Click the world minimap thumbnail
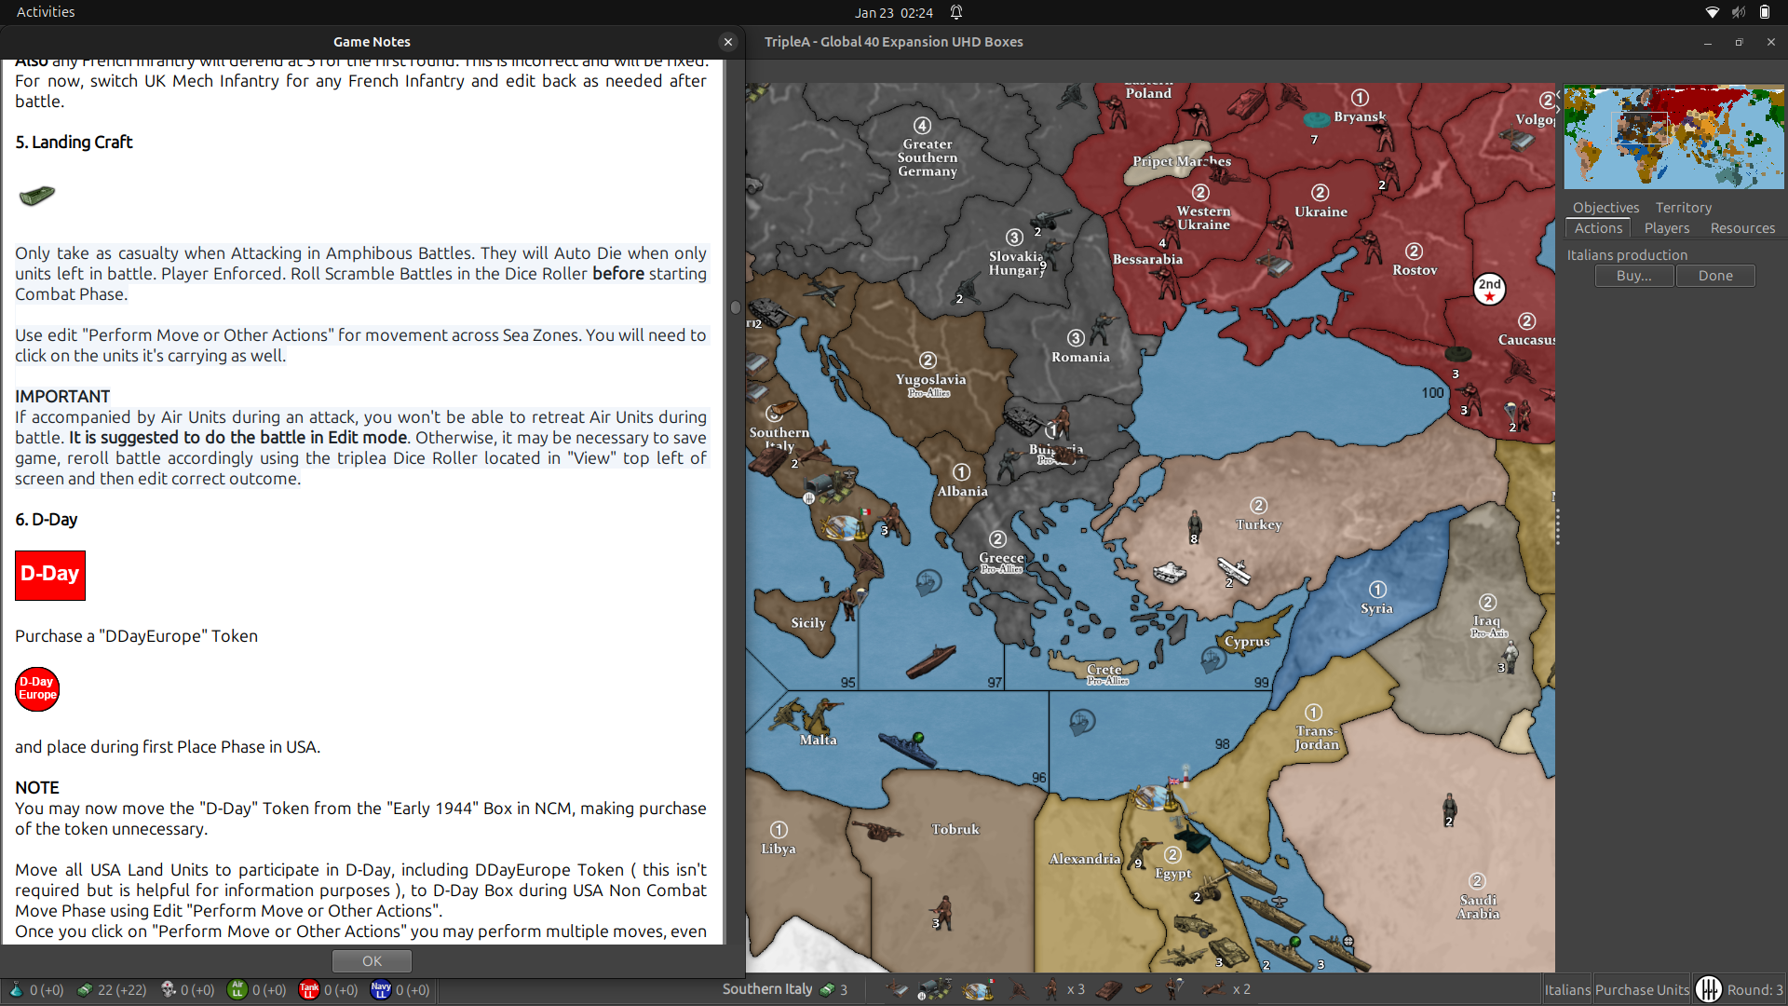1788x1006 pixels. pos(1673,137)
